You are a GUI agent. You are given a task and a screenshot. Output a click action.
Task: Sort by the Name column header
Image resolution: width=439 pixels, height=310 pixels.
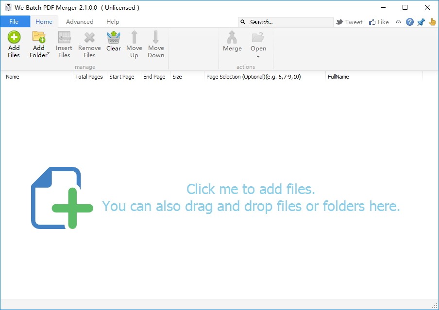coord(37,77)
